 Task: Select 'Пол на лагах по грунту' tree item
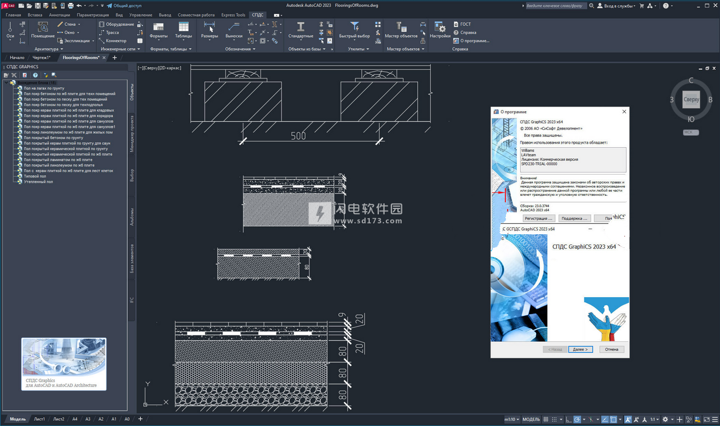click(x=44, y=88)
